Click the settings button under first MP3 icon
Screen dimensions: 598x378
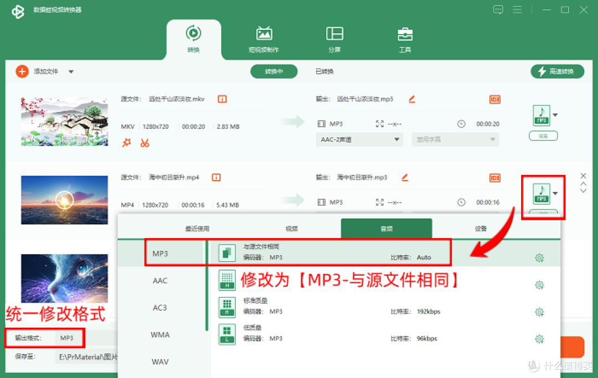click(x=543, y=136)
